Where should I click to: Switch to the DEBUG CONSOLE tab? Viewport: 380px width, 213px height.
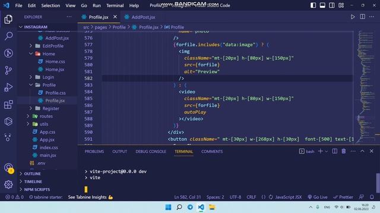[151, 151]
